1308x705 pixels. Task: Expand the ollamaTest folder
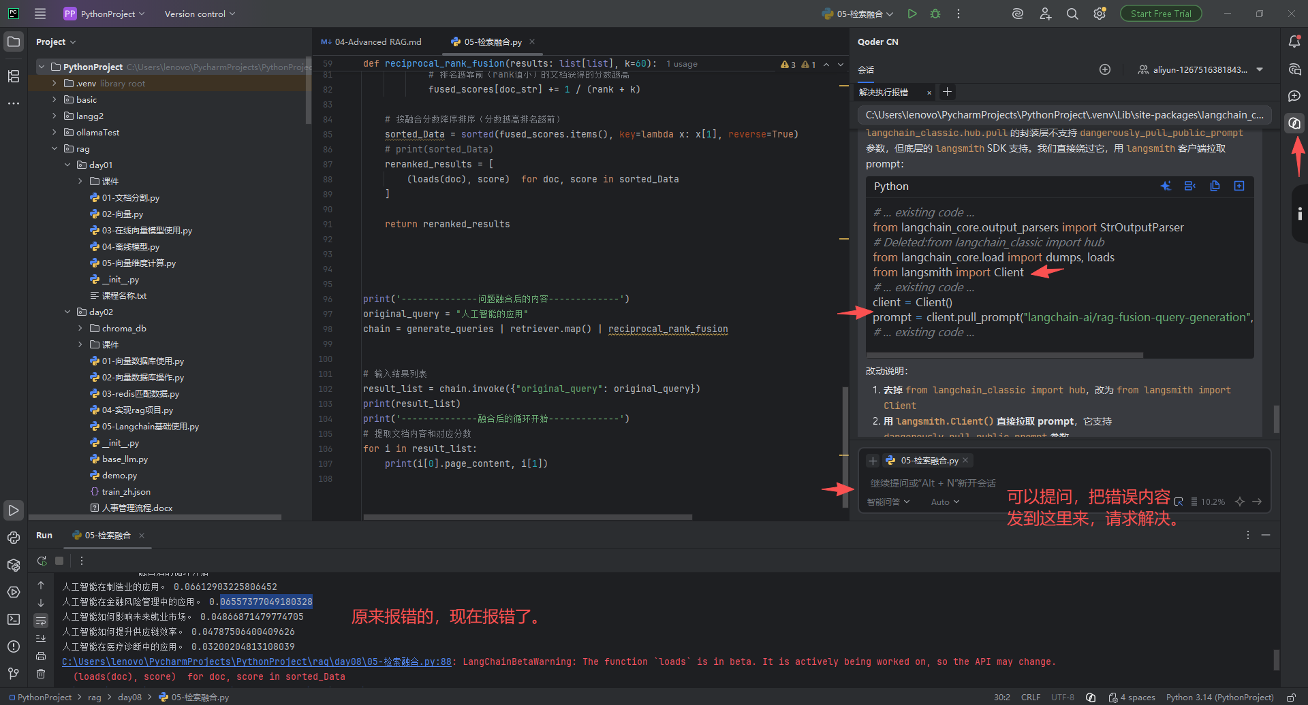pyautogui.click(x=54, y=132)
